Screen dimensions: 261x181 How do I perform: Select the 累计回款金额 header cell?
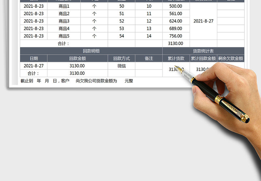click(203, 58)
